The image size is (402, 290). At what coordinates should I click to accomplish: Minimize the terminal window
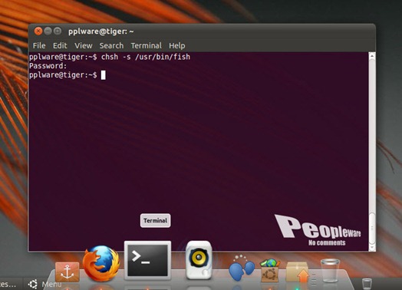pyautogui.click(x=48, y=31)
